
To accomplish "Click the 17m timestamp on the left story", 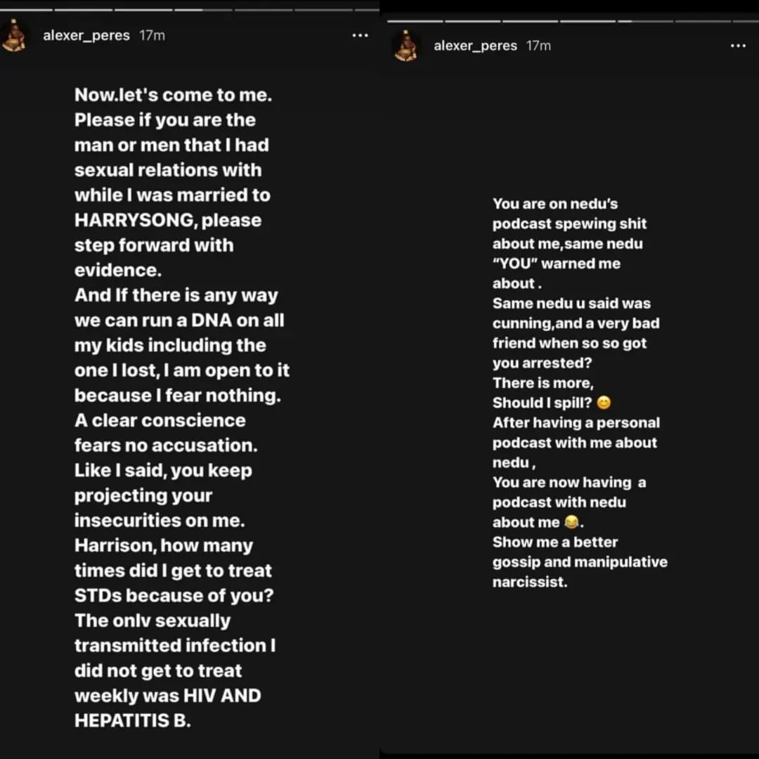I will (152, 36).
